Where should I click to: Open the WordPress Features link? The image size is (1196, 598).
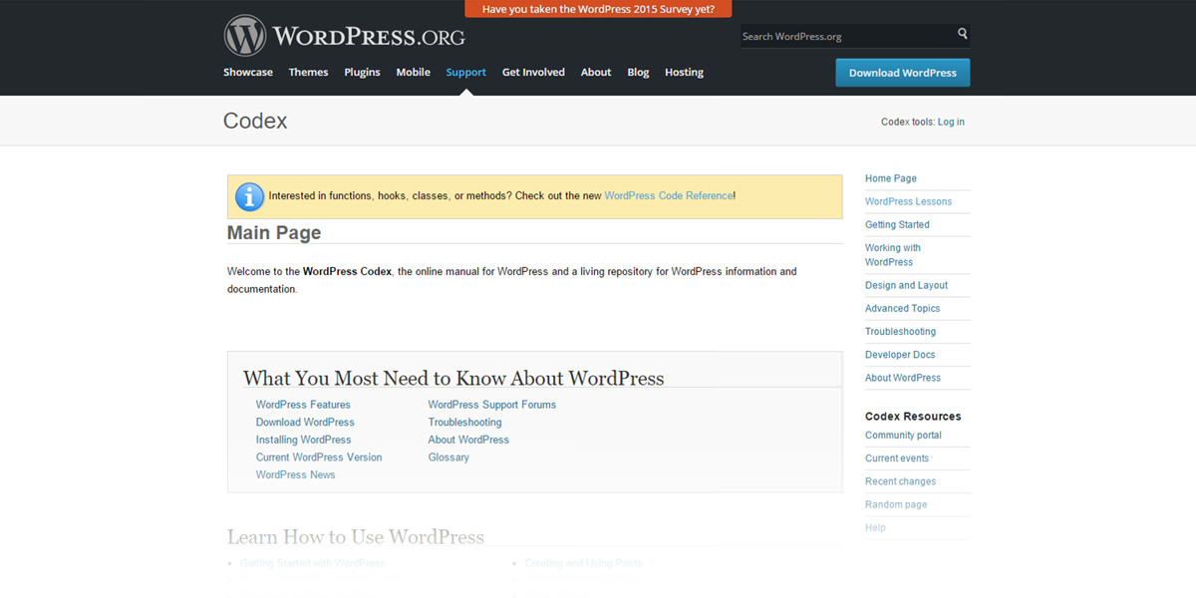303,405
